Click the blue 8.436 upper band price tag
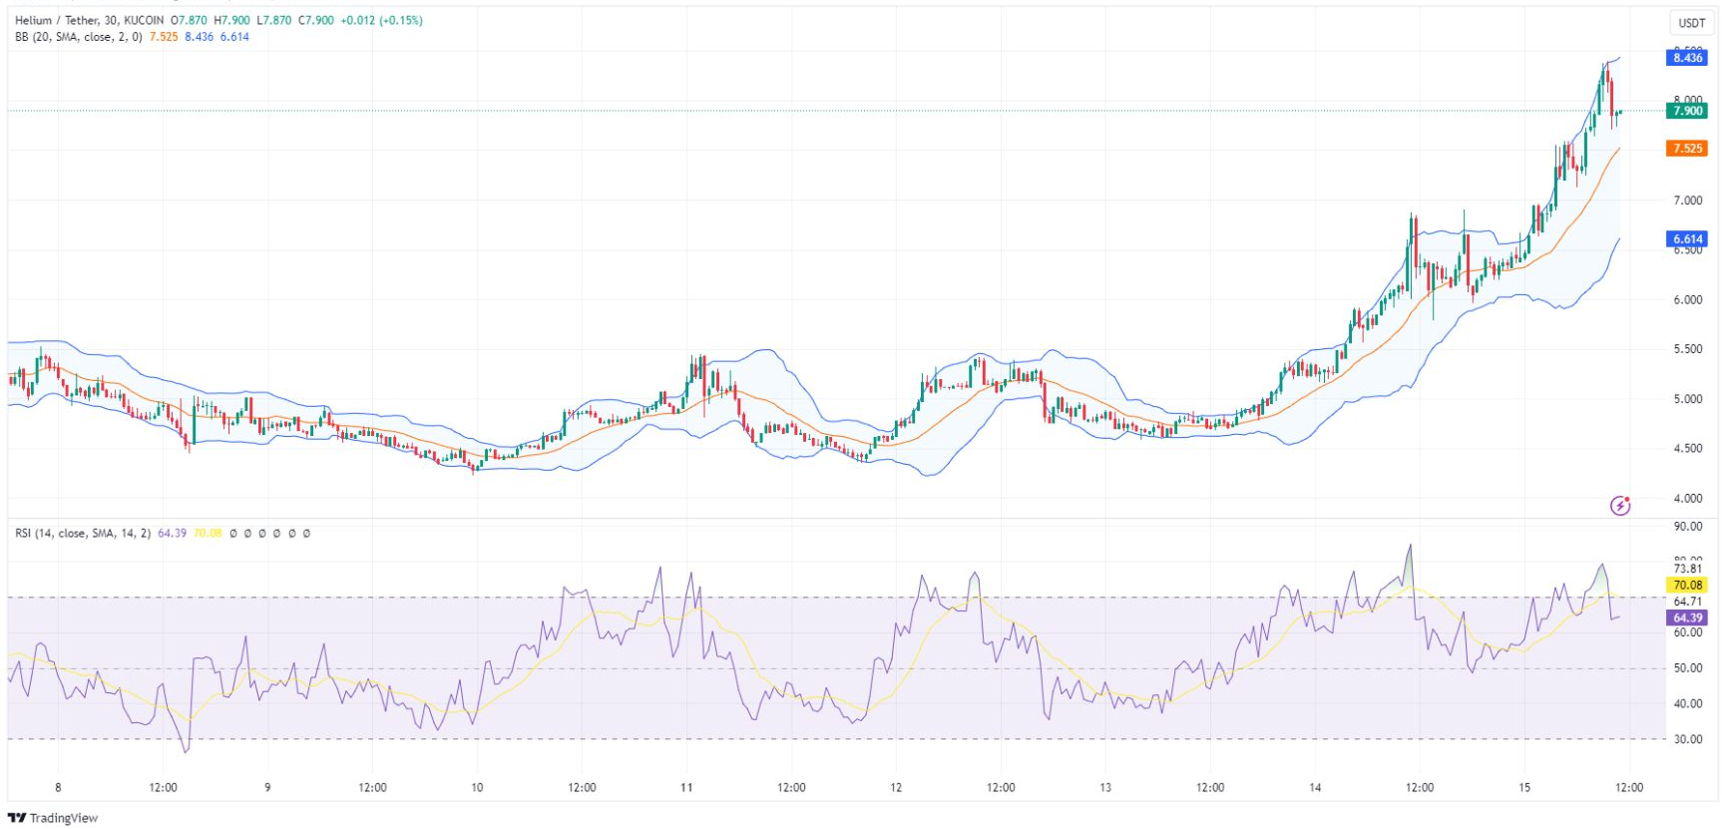 coord(1687,58)
